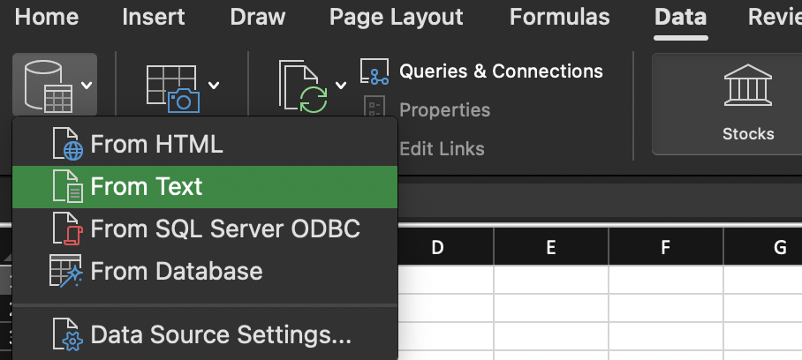Select column E header
Image resolution: width=802 pixels, height=360 pixels.
click(551, 247)
